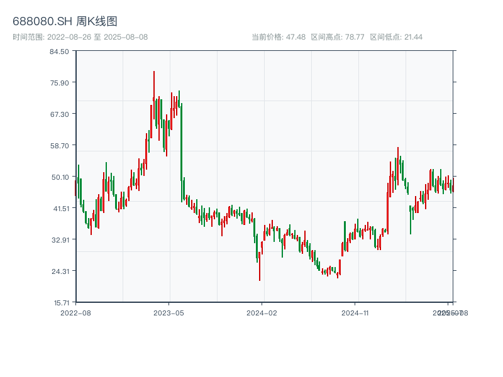Viewport: 503px width, 377px height.
Task: Click y-axis label 67.30
Action: pyautogui.click(x=59, y=114)
